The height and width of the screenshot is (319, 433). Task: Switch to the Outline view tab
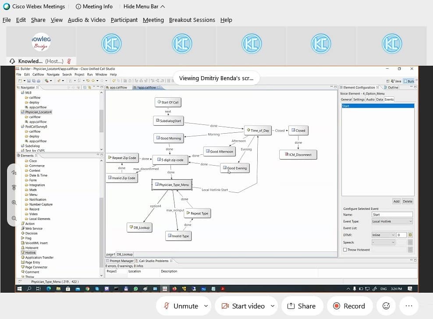[x=391, y=87]
